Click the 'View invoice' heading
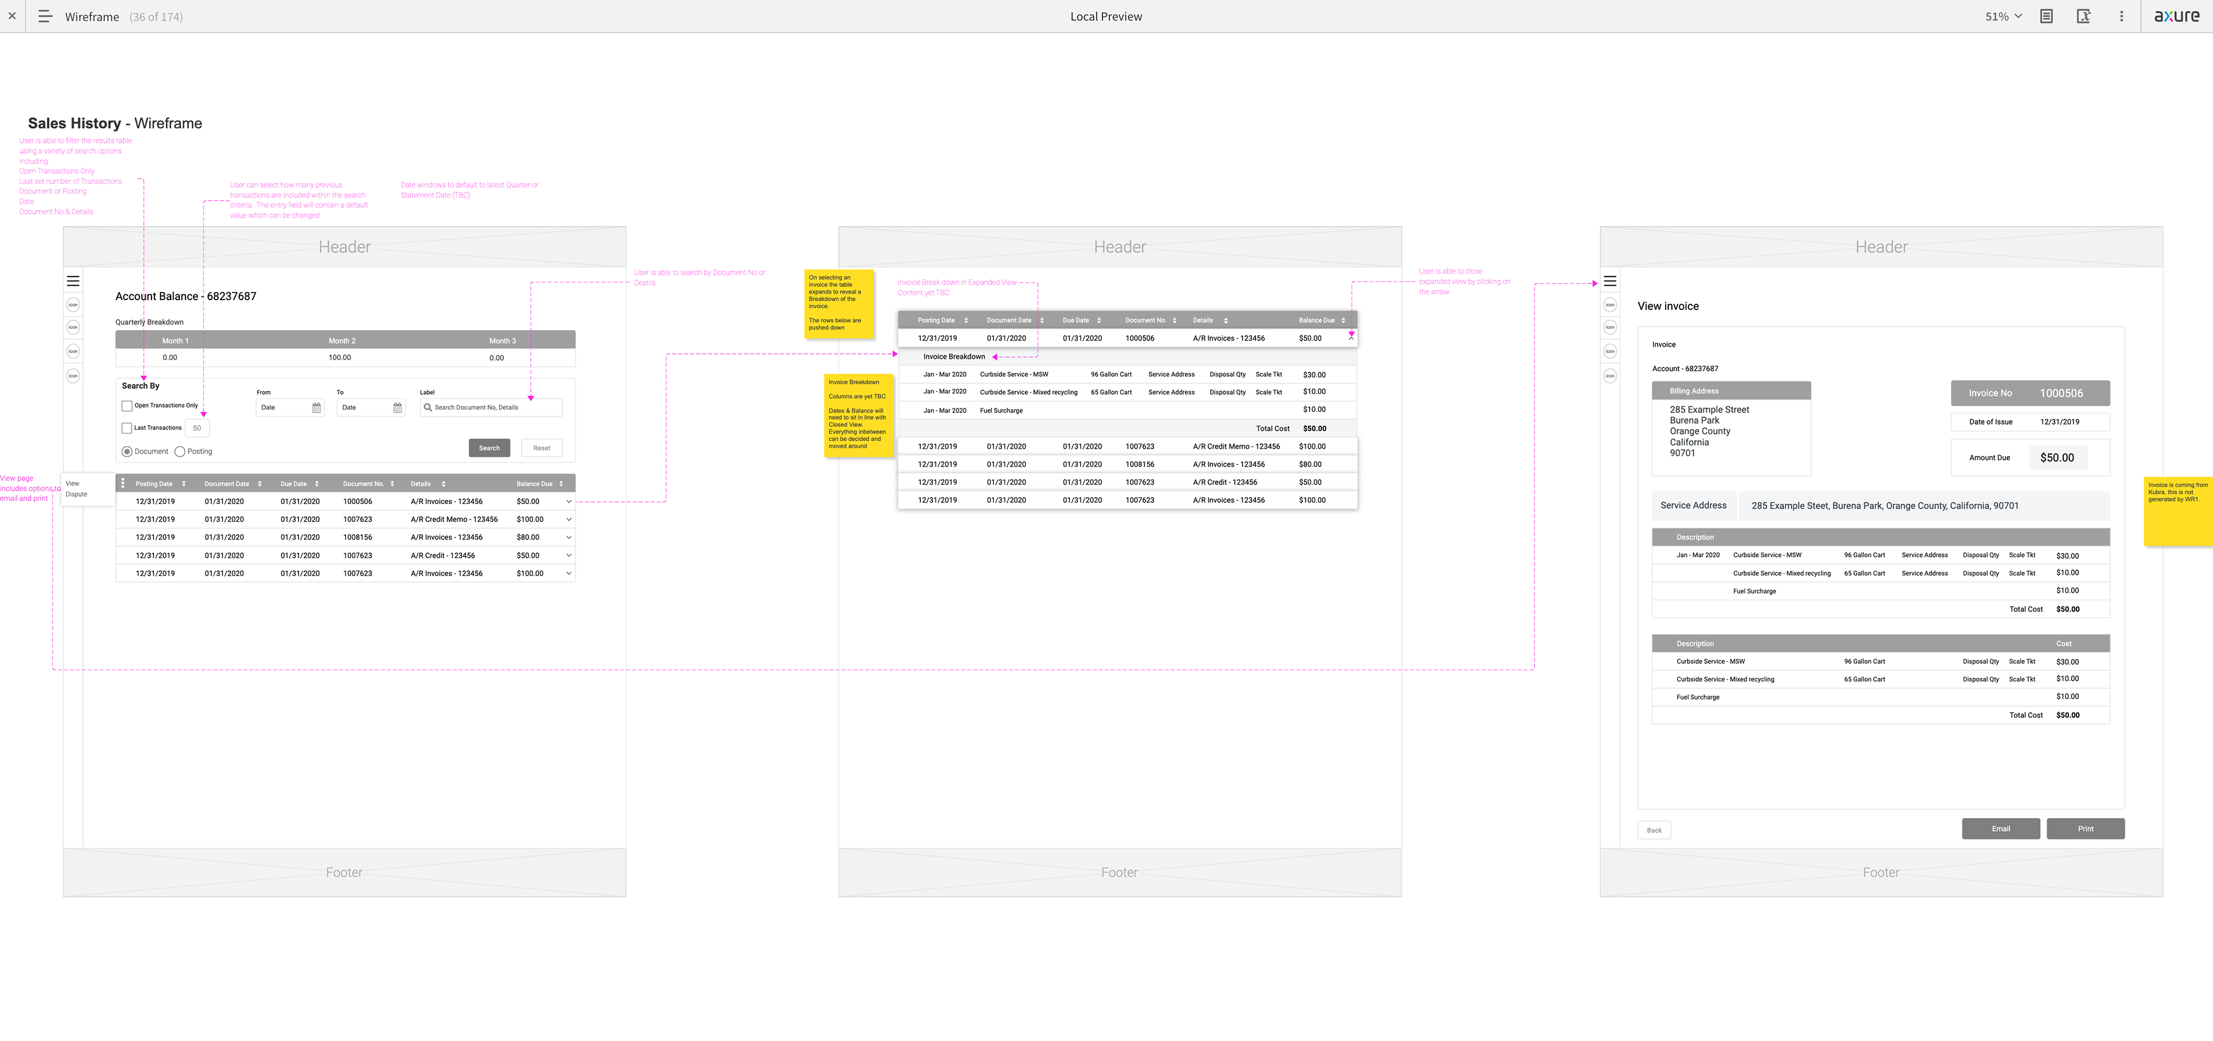The image size is (2213, 1041). click(1667, 306)
